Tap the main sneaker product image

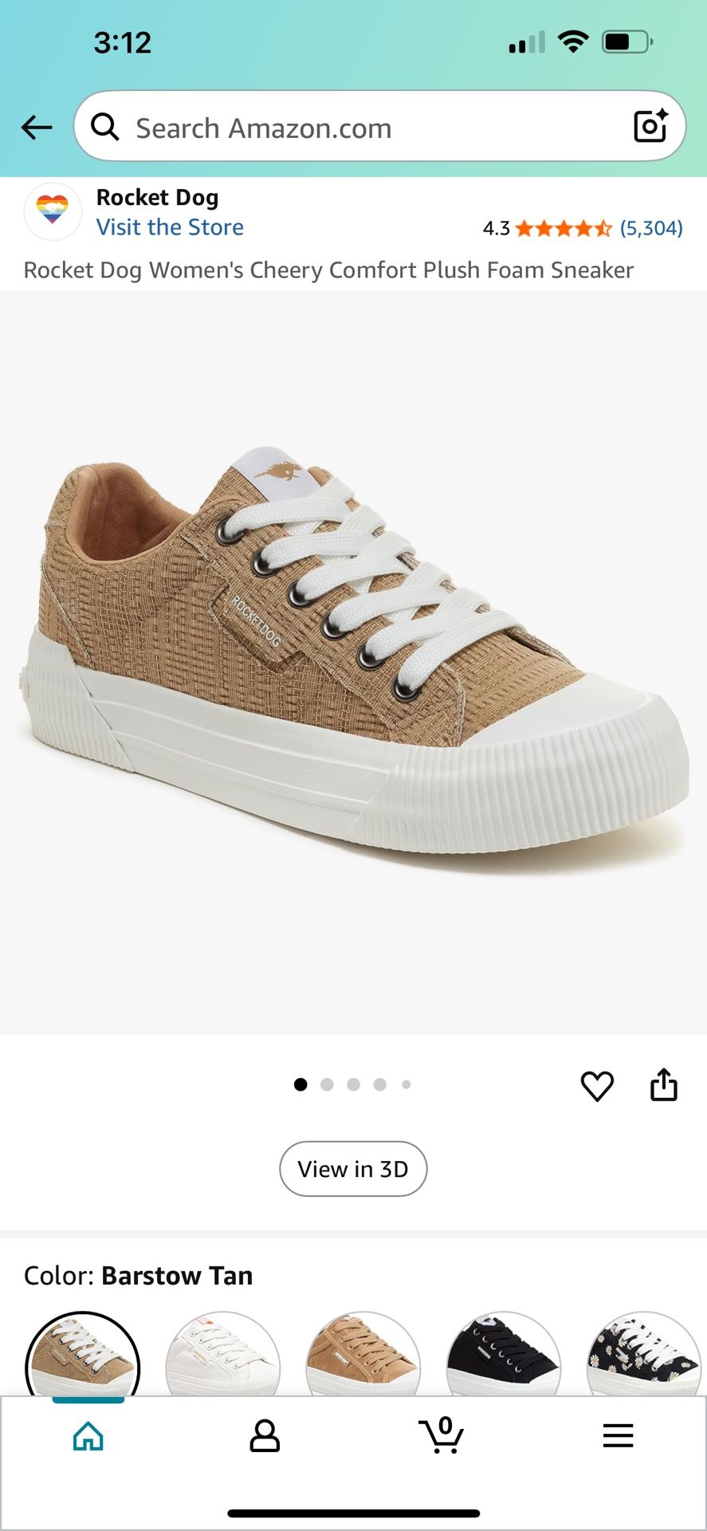point(353,663)
